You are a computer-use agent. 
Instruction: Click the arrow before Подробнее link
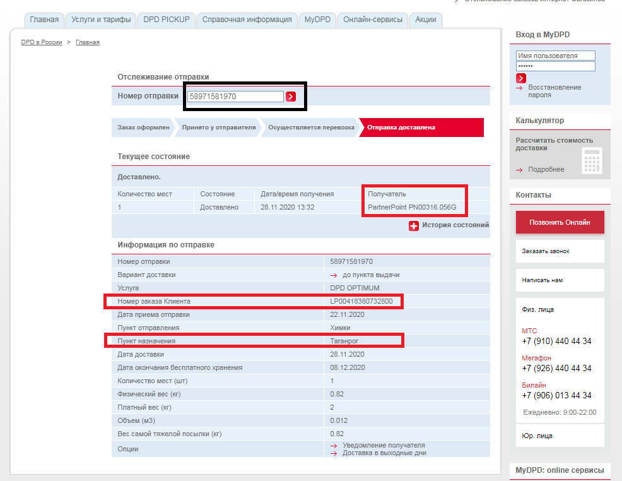pyautogui.click(x=519, y=170)
